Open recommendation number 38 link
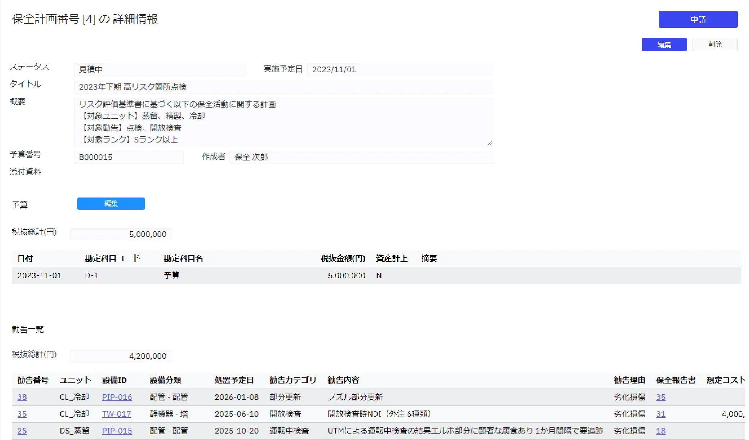Viewport: 749px width, 440px height. pyautogui.click(x=22, y=397)
